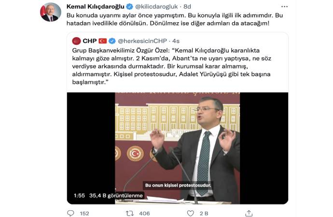
Task: Open the three-dot more options menu
Action: pyautogui.click(x=284, y=7)
